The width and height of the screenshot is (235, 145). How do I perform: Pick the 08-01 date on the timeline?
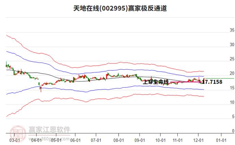(x=118, y=140)
